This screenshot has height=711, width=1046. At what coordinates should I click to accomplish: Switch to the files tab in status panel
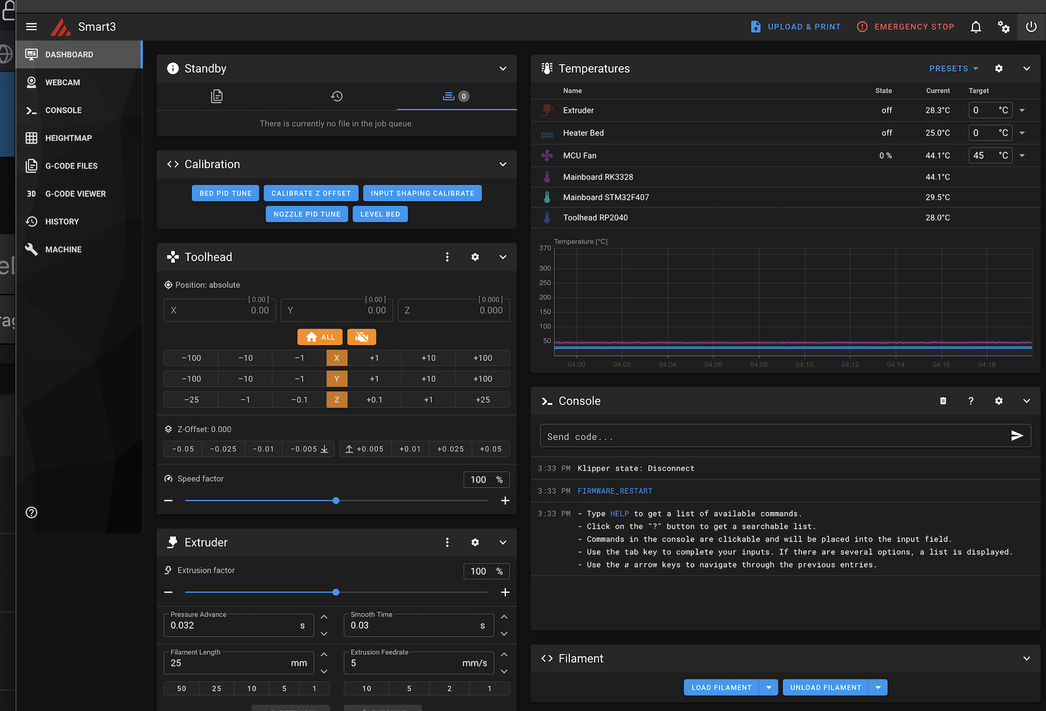pos(216,96)
